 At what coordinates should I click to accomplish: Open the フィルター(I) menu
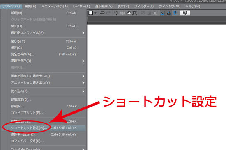tap(144, 7)
